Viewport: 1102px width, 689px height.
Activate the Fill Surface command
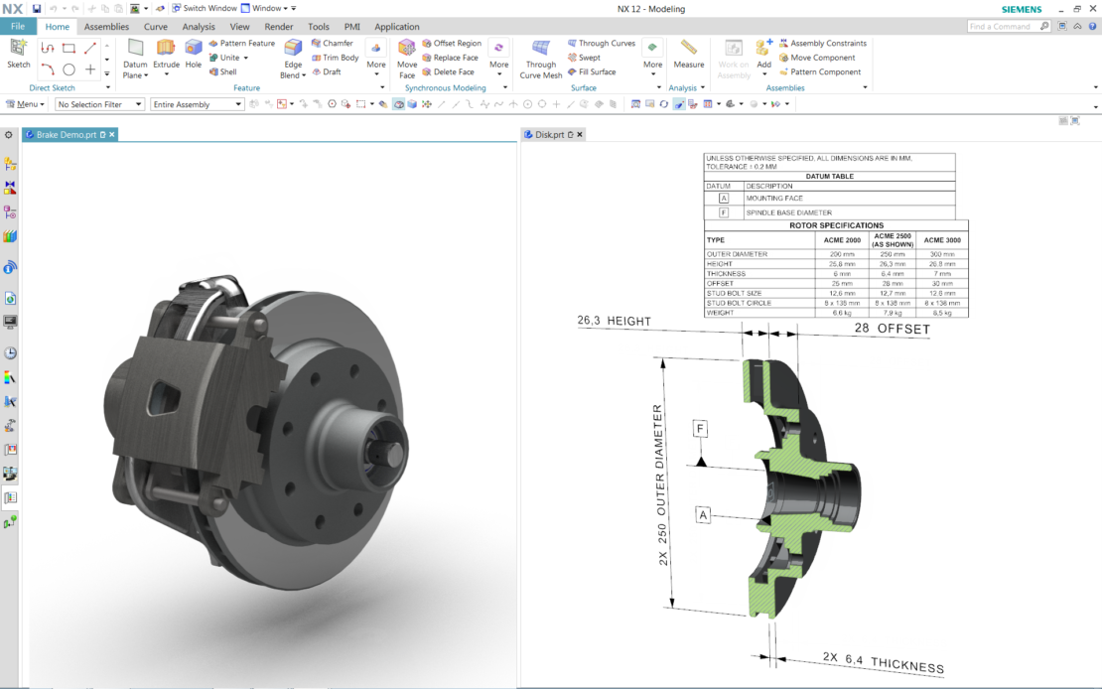592,70
